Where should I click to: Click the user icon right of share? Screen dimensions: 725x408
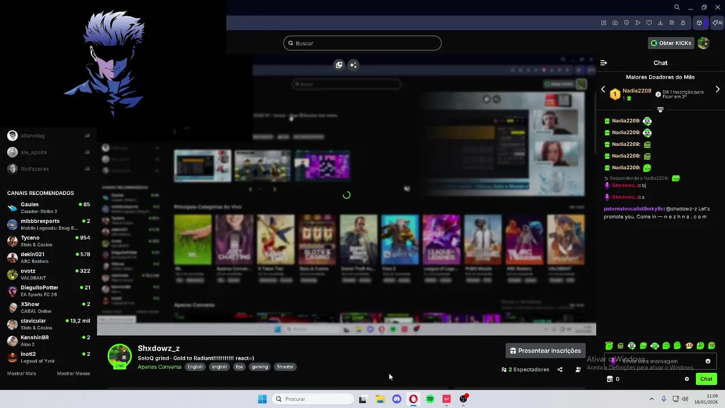pos(578,369)
